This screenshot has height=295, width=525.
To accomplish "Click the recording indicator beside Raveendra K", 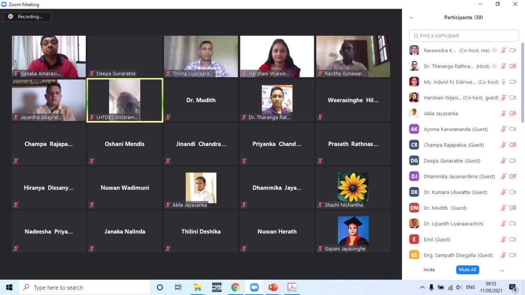I will [x=494, y=50].
